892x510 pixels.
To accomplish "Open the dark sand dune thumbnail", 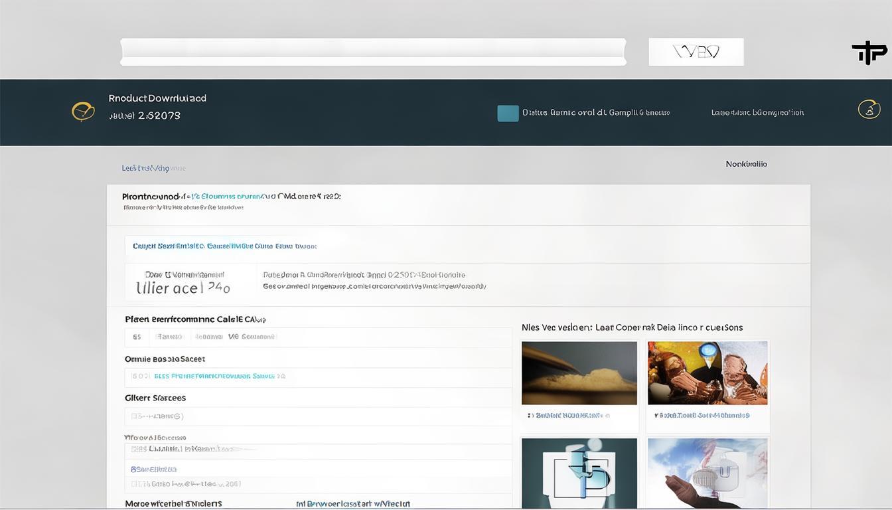I will (x=579, y=373).
